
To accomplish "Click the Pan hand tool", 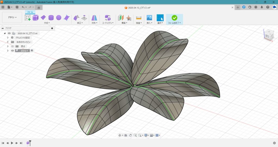I will pyautogui.click(x=130, y=135).
